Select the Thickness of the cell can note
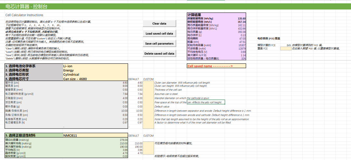Viewport: 351px width, 160px height. (x=168, y=90)
